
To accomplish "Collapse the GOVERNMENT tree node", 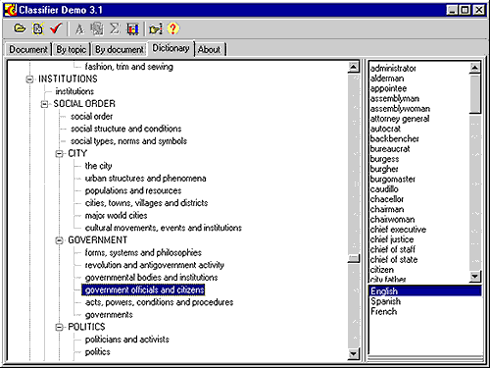I will click(59, 240).
